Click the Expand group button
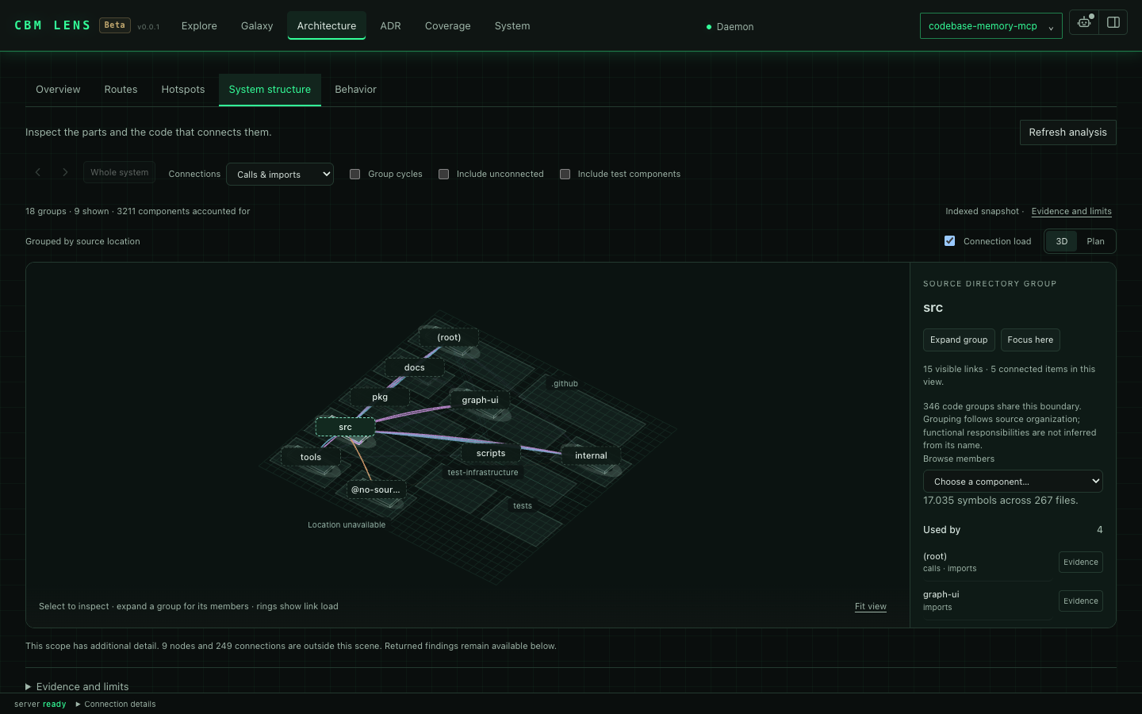 959,340
